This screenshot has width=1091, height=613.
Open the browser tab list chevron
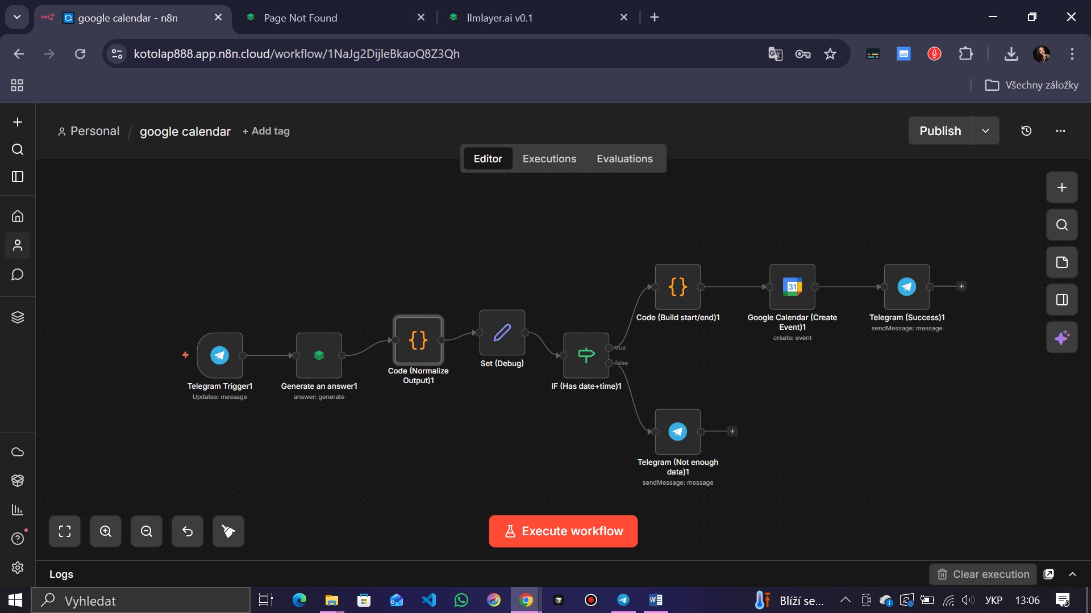[x=17, y=17]
